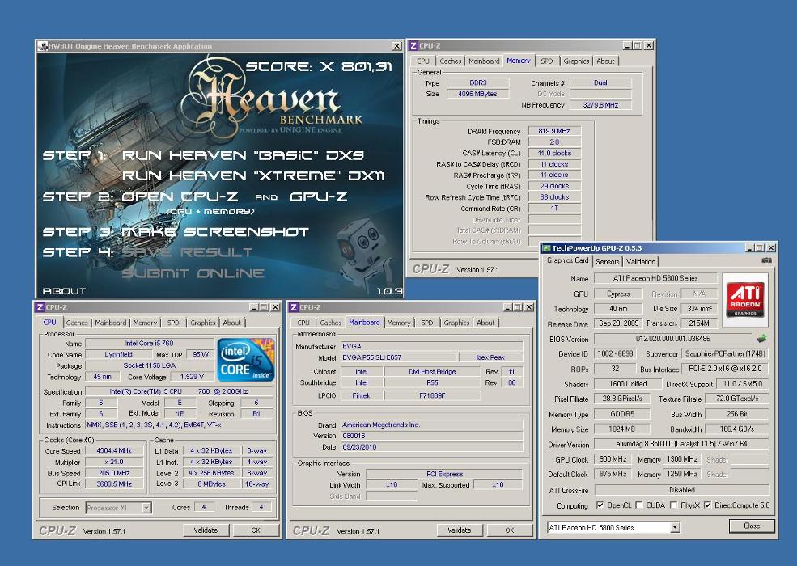Minimize the GPU-Z window
The width and height of the screenshot is (797, 566).
[750, 248]
